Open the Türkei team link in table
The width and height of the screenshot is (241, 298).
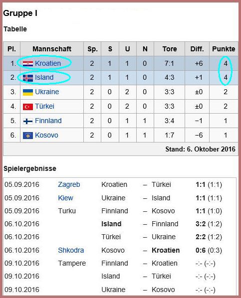click(44, 106)
